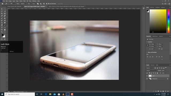171x96 pixels.
Task: Open the Image menu
Action: point(10,1)
